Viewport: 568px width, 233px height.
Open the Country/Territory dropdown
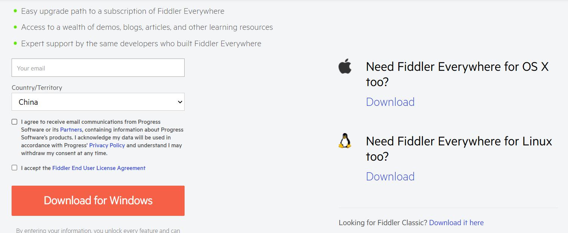coord(98,101)
